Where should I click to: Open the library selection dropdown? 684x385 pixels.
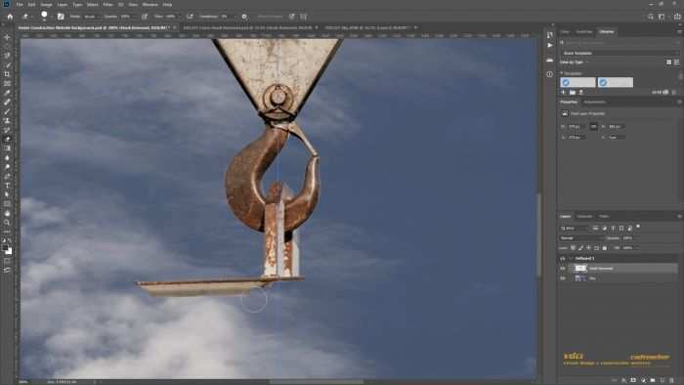click(619, 53)
